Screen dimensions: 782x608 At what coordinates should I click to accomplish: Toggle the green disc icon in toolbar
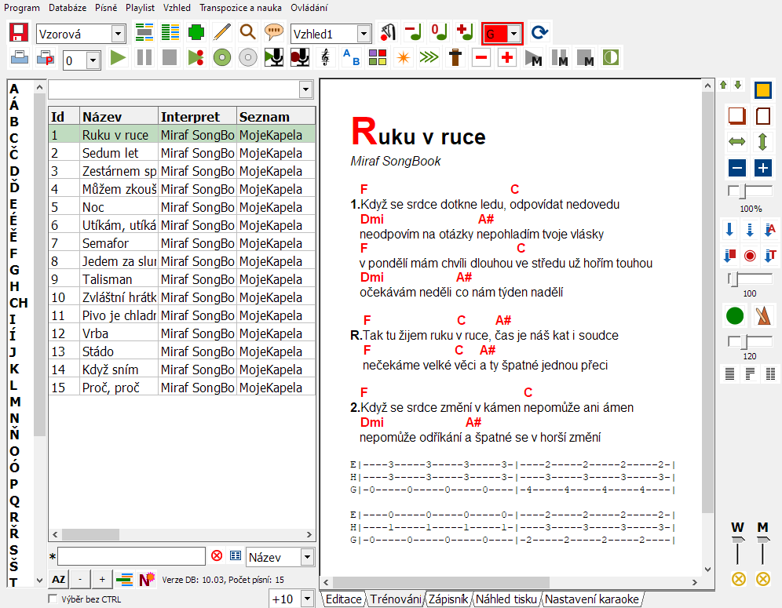click(222, 58)
